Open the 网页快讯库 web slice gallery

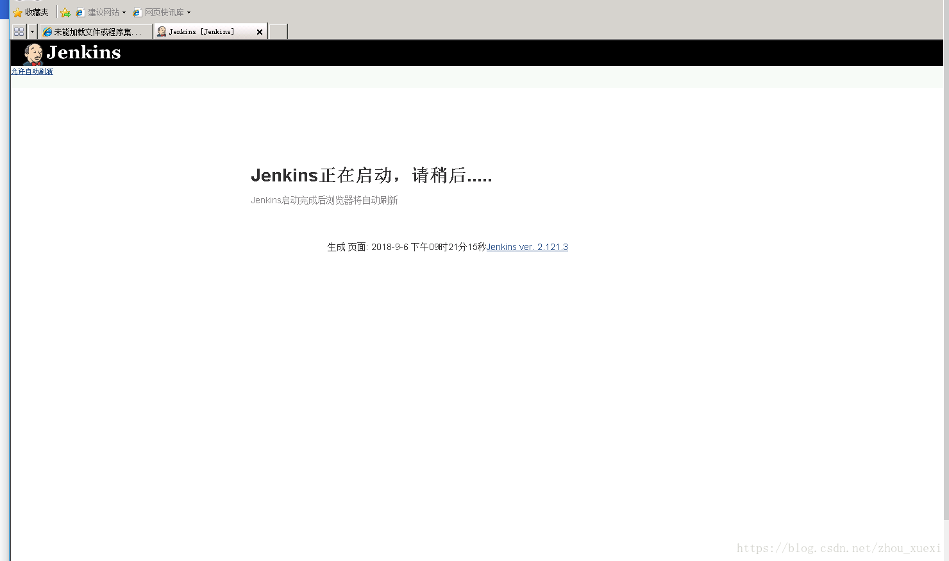pos(158,12)
